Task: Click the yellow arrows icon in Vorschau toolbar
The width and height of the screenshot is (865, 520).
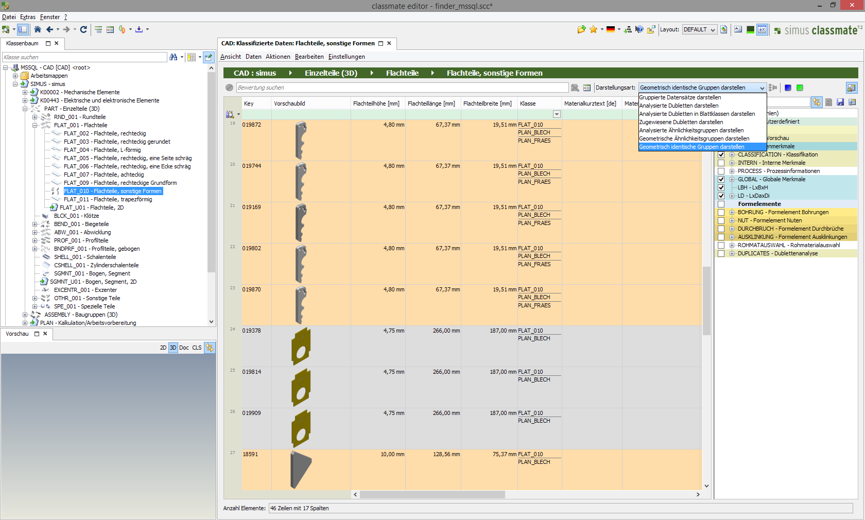Action: pyautogui.click(x=210, y=348)
